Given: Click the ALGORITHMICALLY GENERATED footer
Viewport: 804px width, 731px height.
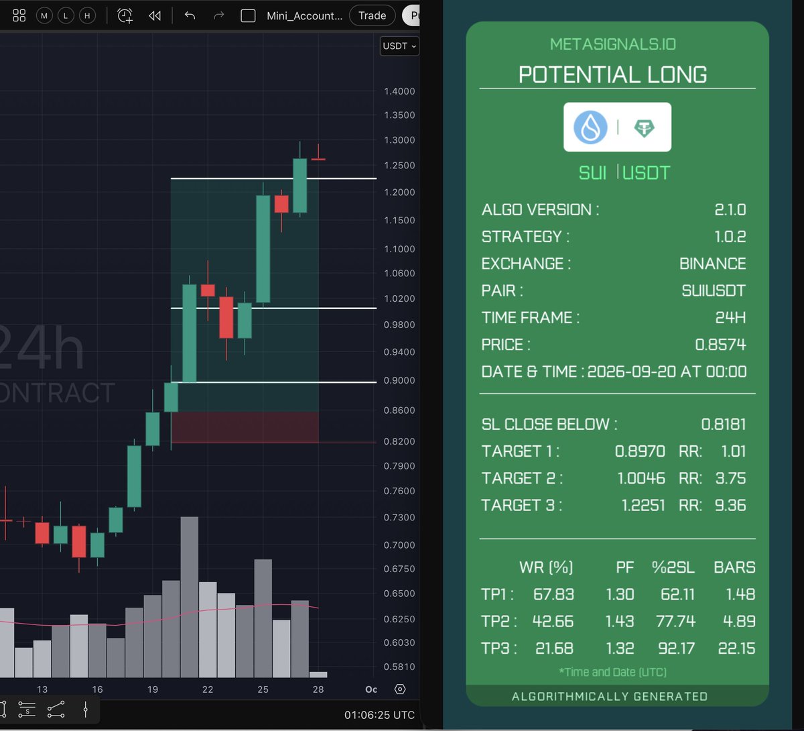Looking at the screenshot, I should 610,697.
